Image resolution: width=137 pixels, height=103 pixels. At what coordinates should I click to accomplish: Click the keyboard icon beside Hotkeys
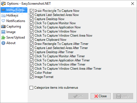[x=3, y=15]
